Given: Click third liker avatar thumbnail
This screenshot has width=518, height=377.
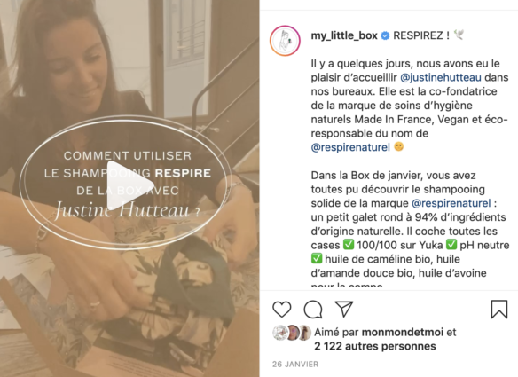Looking at the screenshot, I should coord(304,333).
